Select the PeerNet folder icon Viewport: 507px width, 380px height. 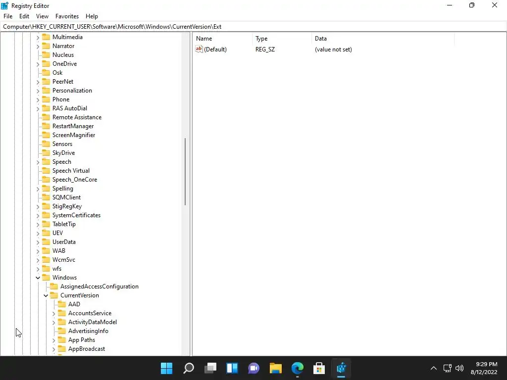click(46, 82)
